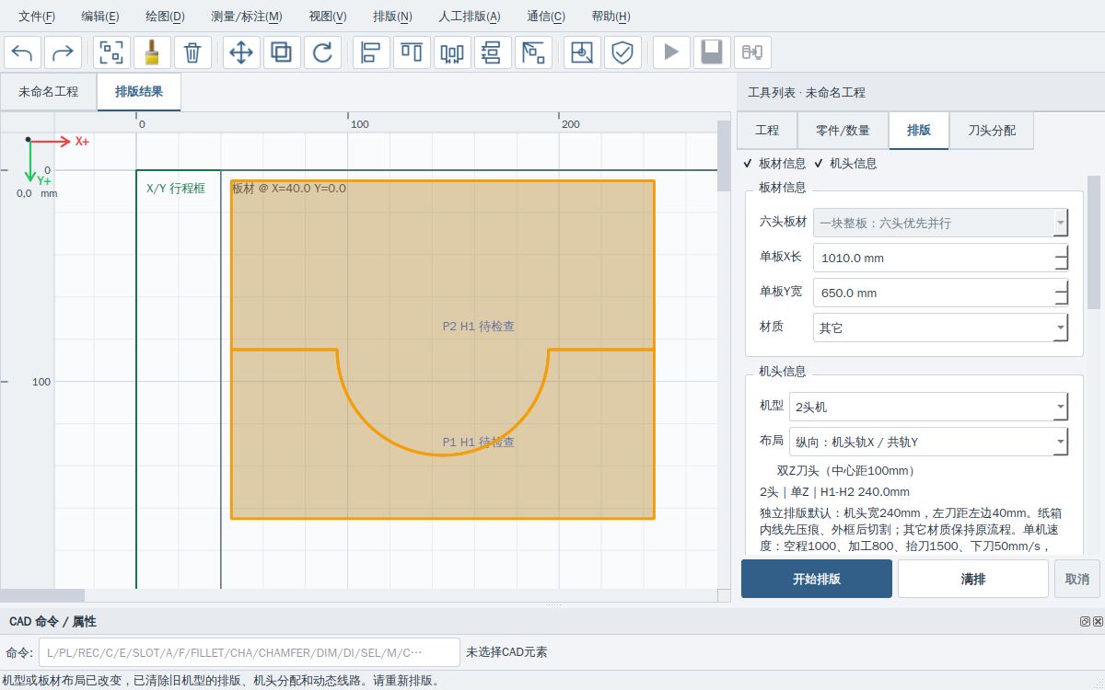
Task: Select the paintbrush tool icon
Action: coord(153,52)
